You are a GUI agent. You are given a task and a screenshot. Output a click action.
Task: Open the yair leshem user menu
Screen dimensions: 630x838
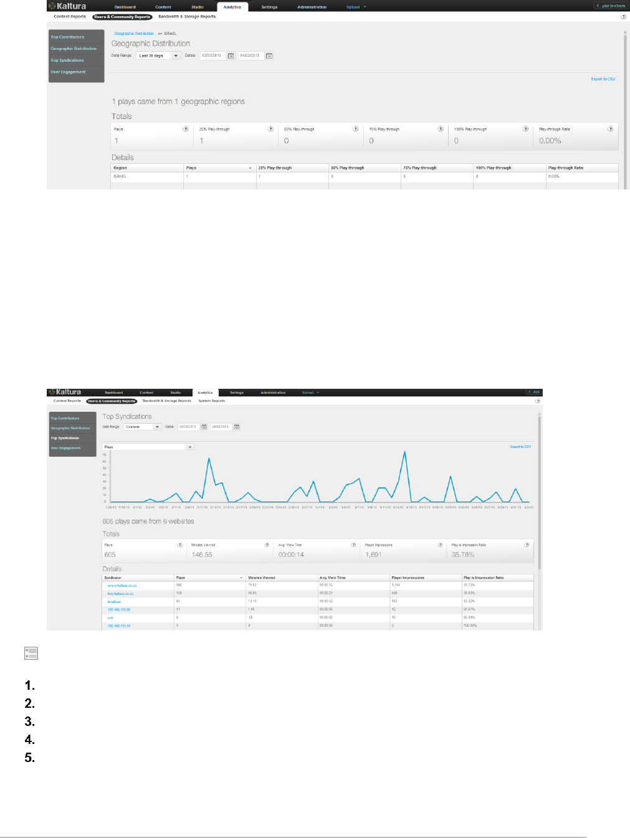coord(611,6)
